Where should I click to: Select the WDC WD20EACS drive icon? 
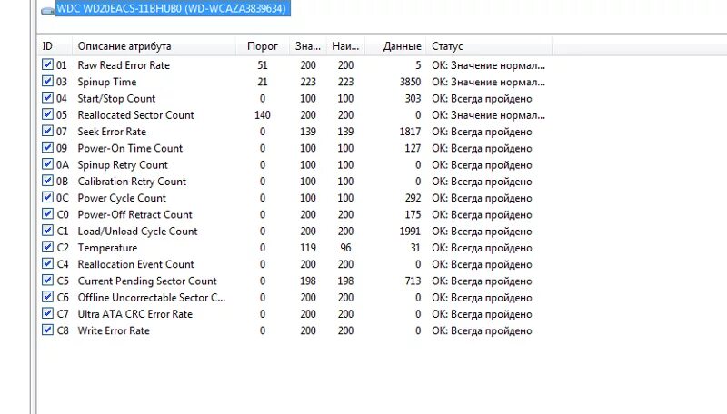(48, 10)
